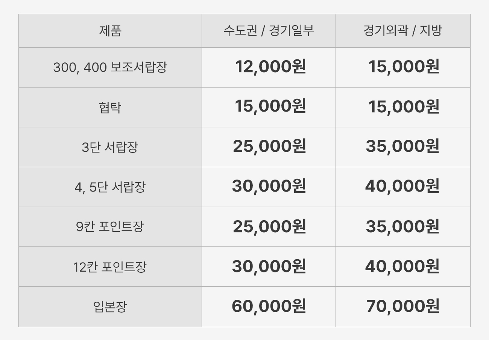Click the 경기외곽 / 지방 column header
Screen dimensions: 489x340
point(402,31)
